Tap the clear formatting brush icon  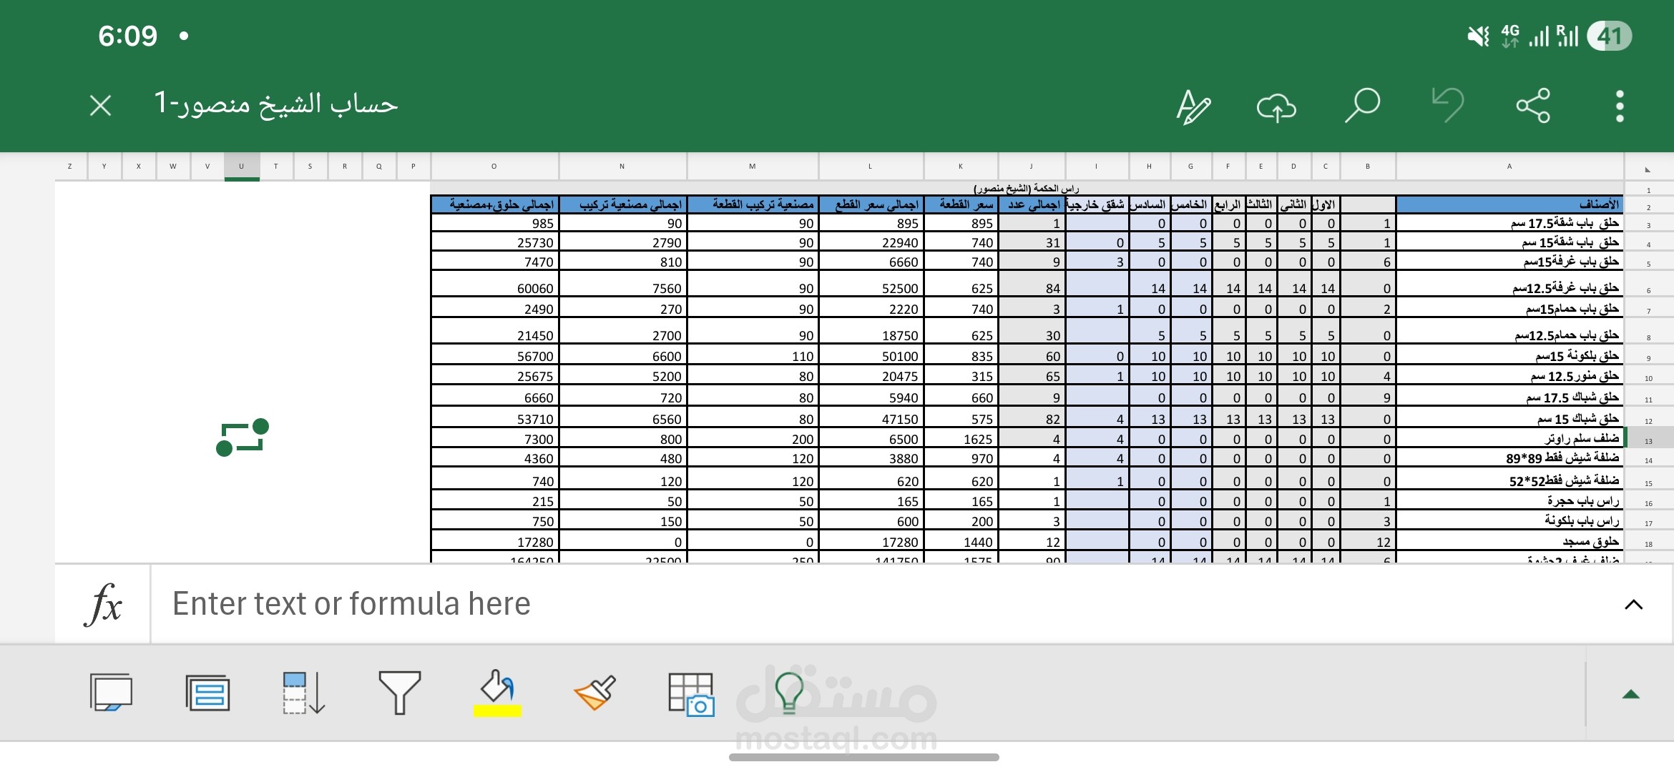coord(595,693)
